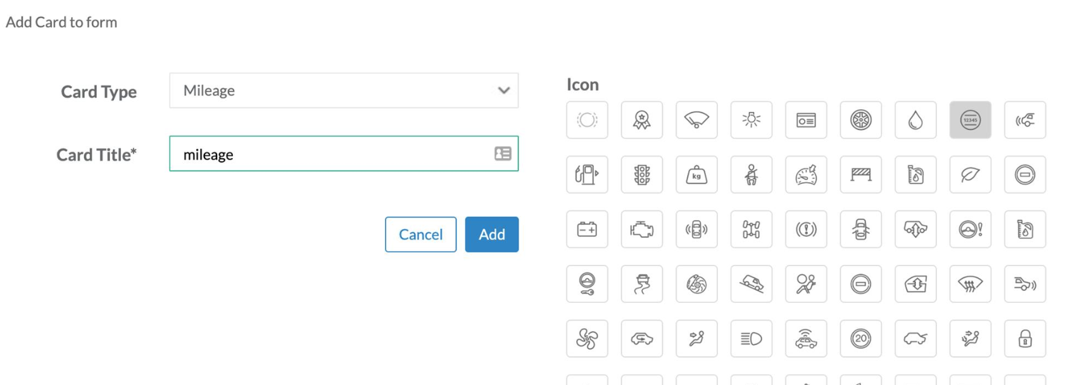1082x385 pixels.
Task: Pick the car battery icon
Action: click(x=587, y=229)
